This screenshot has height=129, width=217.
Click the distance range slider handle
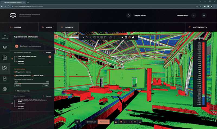pos(19,84)
